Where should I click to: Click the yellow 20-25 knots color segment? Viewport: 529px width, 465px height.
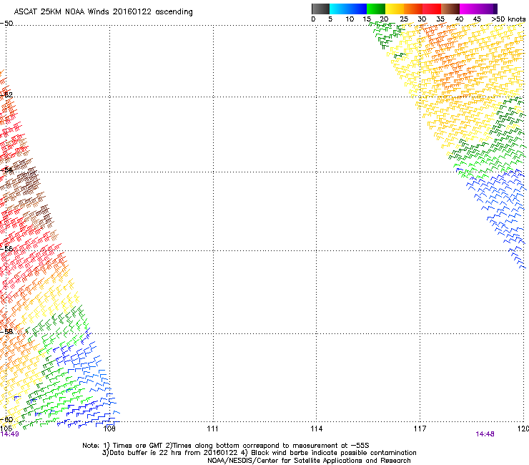395,9
